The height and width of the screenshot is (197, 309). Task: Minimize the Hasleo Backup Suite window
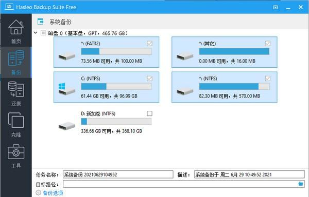pos(288,8)
